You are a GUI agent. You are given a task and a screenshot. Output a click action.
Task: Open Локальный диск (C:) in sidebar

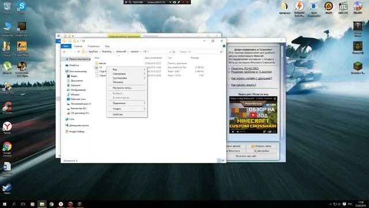pyautogui.click(x=79, y=104)
